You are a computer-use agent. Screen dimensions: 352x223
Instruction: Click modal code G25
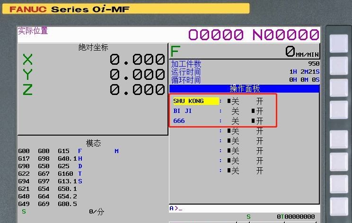tap(63, 166)
